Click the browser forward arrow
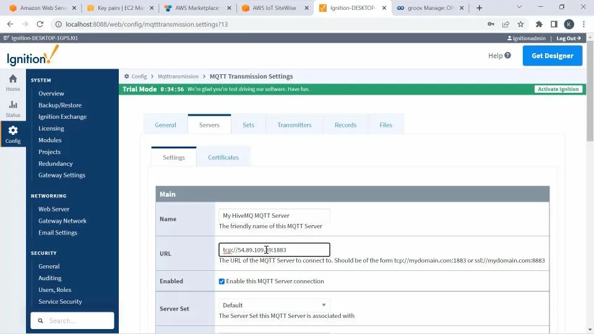The height and width of the screenshot is (334, 594). [x=25, y=24]
